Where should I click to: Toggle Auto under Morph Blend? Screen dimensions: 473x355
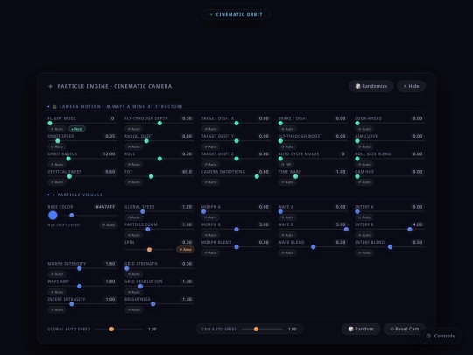pyautogui.click(x=210, y=253)
